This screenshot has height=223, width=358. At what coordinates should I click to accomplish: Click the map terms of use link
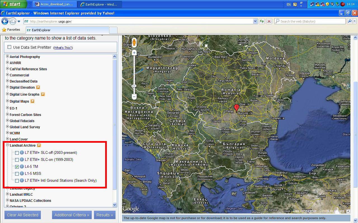click(332, 211)
